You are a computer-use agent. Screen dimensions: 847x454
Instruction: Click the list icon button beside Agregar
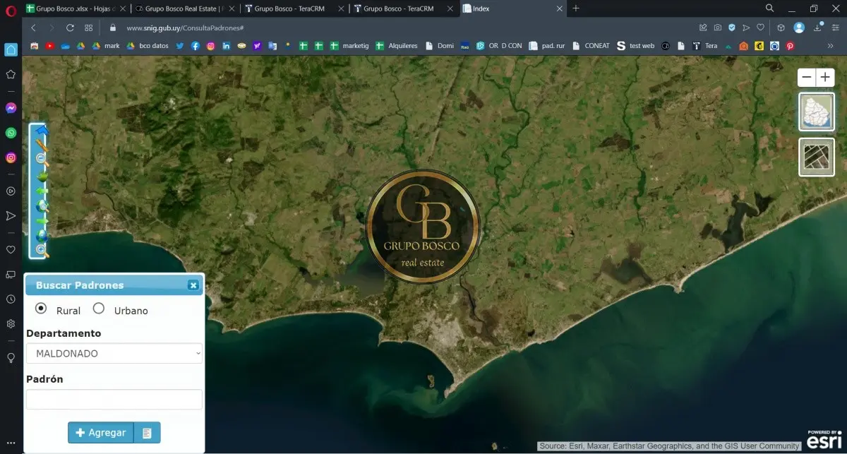147,433
